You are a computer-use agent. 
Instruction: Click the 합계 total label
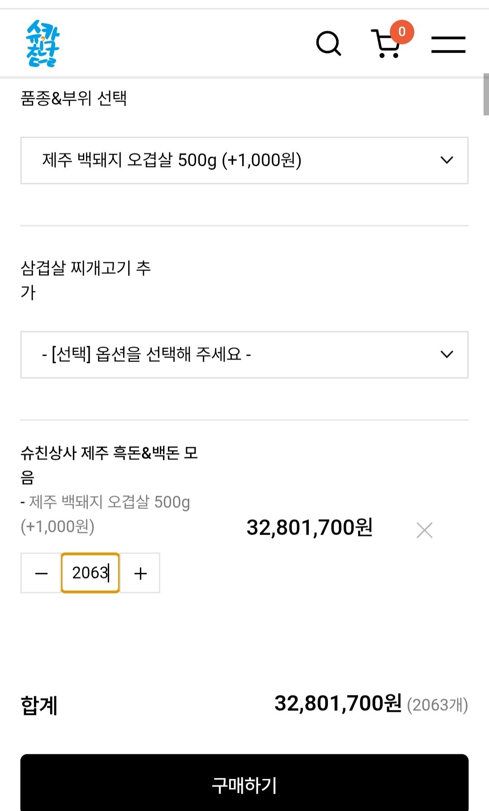pos(39,705)
